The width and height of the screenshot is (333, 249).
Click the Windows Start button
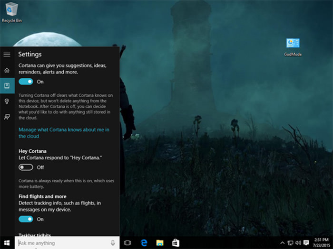click(x=7, y=243)
